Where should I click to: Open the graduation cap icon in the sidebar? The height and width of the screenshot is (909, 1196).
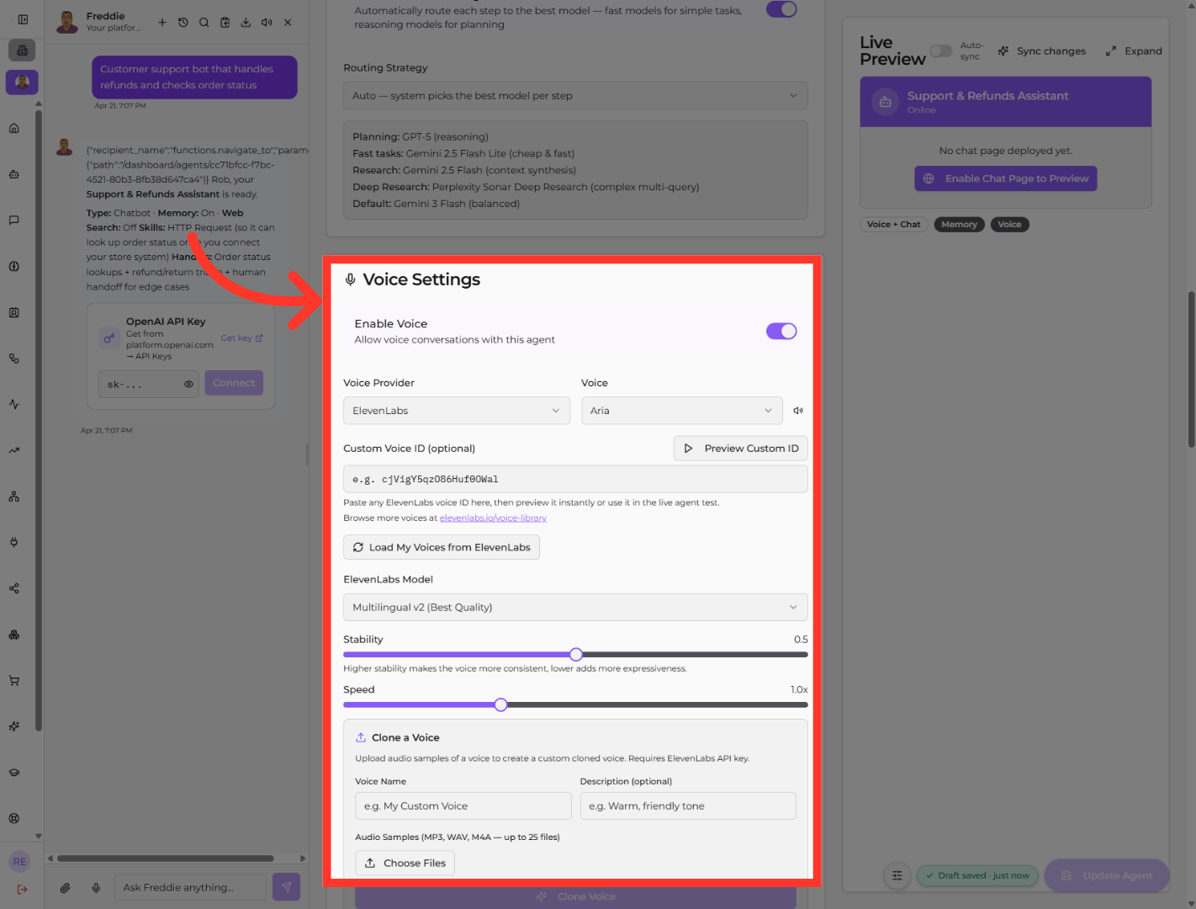point(14,773)
